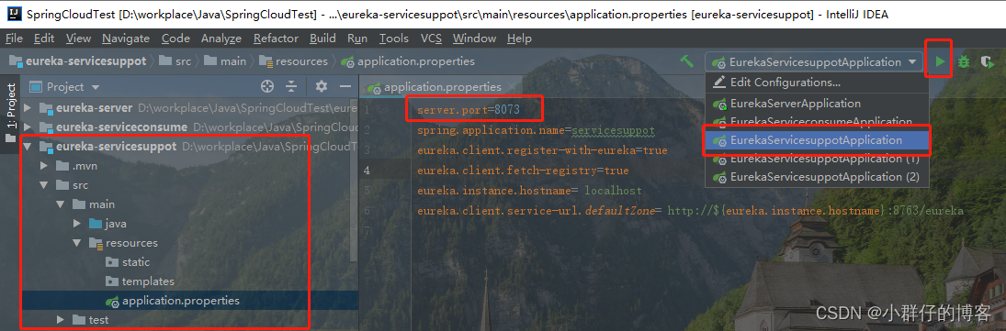Click the defaultZone URL value in line 6
This screenshot has height=331, width=1006.
click(x=816, y=211)
